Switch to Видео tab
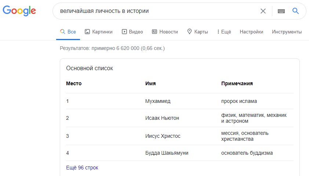Screen dimensions: 309x176 (132, 32)
